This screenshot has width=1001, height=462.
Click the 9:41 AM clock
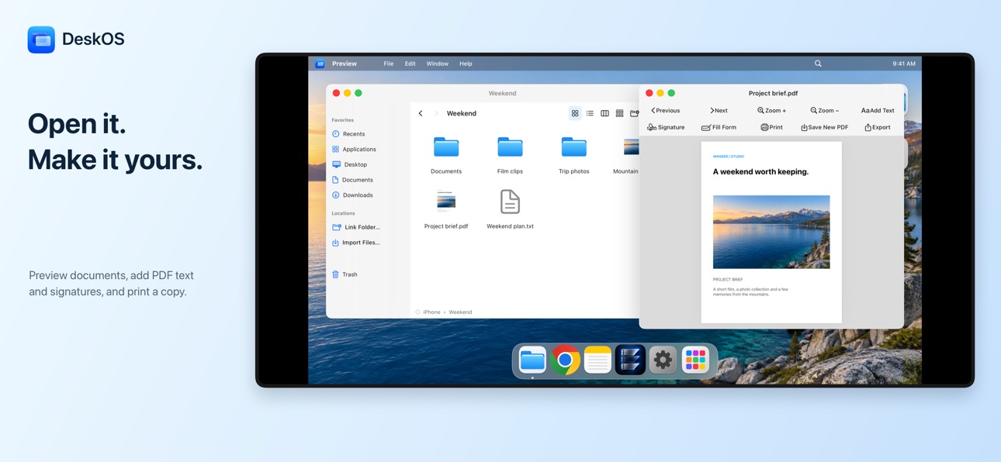click(x=904, y=64)
